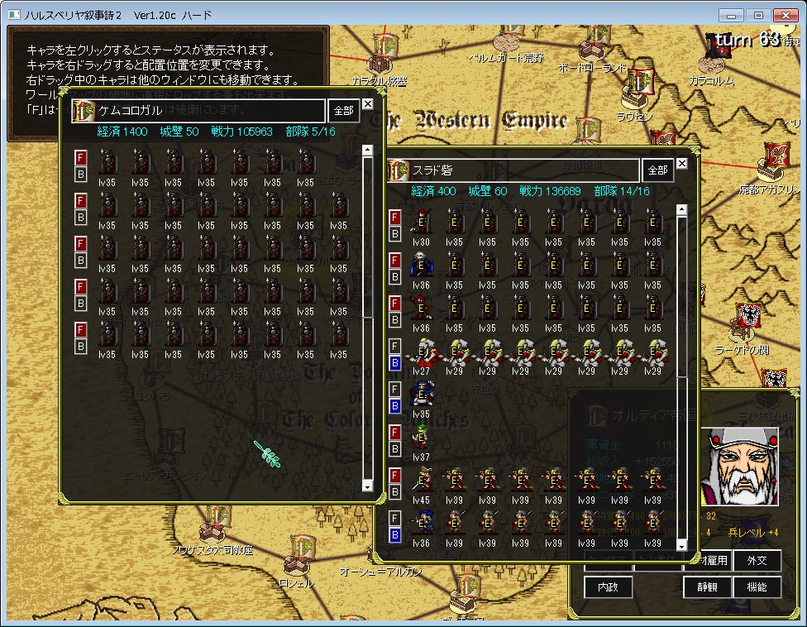Close the ケムコロガル unit window
This screenshot has height=627, width=807.
click(x=367, y=104)
